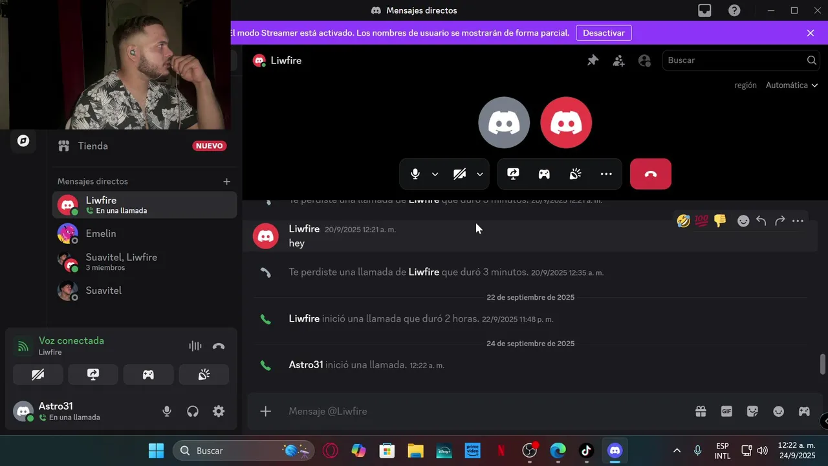
Task: Click the taskbar Buscar search box
Action: (x=243, y=450)
